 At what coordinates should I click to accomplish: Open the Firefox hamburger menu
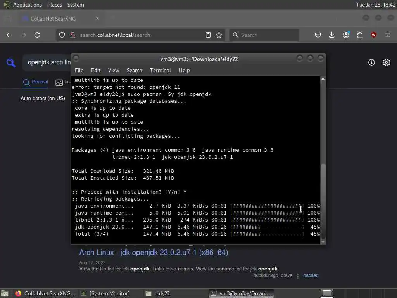388,35
